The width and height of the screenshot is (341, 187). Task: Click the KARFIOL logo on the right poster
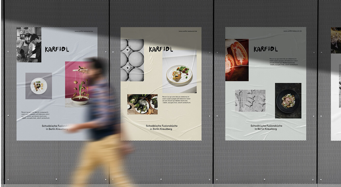click(x=265, y=49)
